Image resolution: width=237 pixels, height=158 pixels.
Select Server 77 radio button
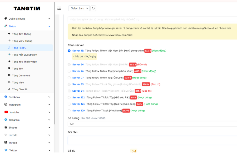coord(69,78)
